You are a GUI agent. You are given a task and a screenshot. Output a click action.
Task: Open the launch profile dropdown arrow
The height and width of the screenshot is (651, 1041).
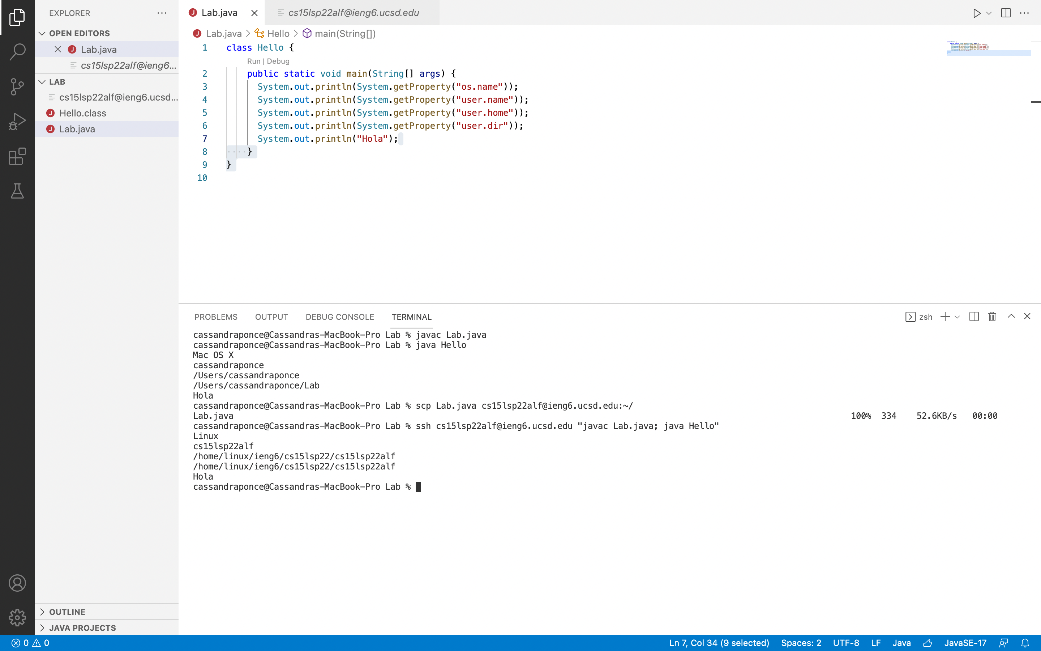point(957,317)
